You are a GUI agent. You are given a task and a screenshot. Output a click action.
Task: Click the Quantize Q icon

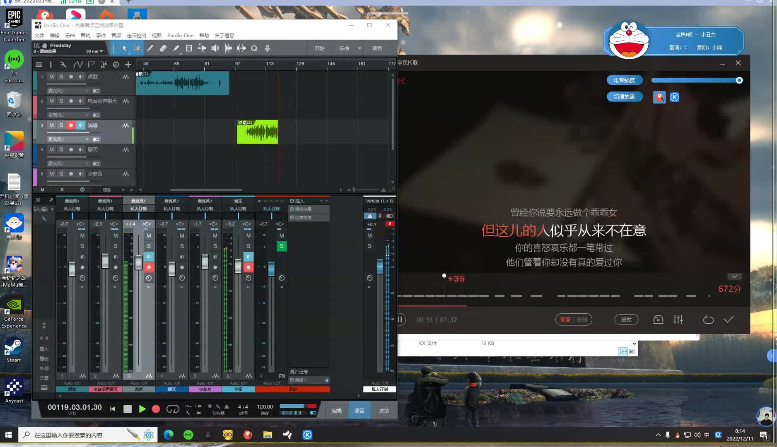point(254,48)
